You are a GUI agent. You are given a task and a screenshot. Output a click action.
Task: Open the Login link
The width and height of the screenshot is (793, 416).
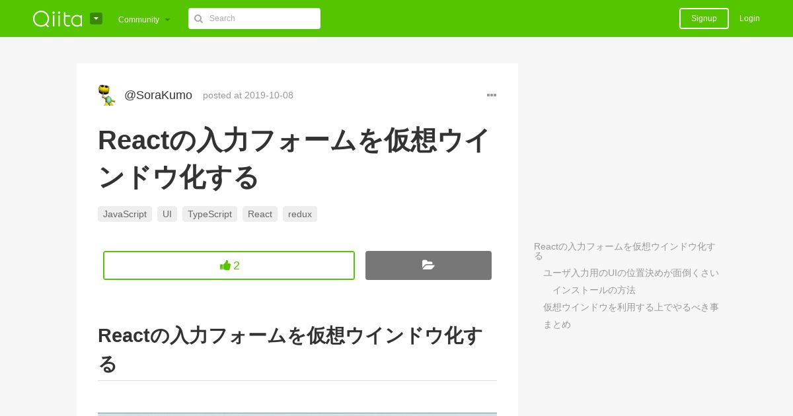(749, 18)
